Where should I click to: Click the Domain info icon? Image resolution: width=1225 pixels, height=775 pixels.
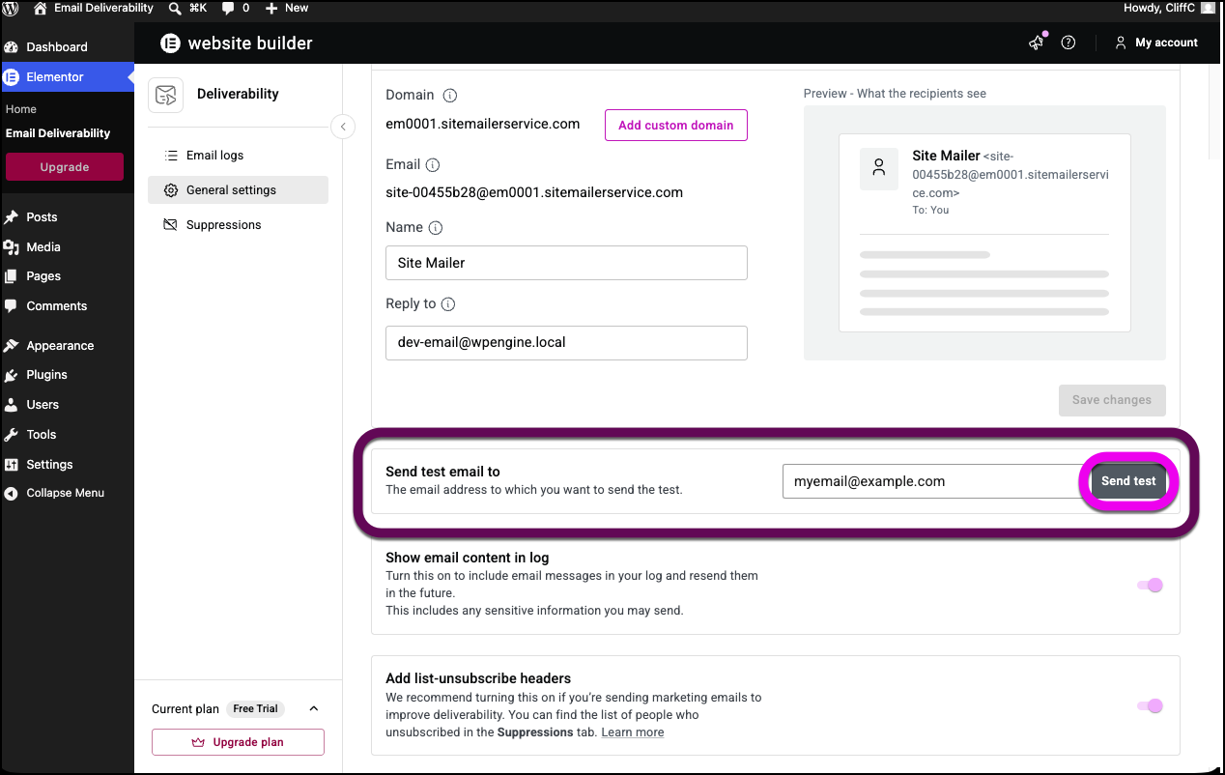[x=450, y=96]
